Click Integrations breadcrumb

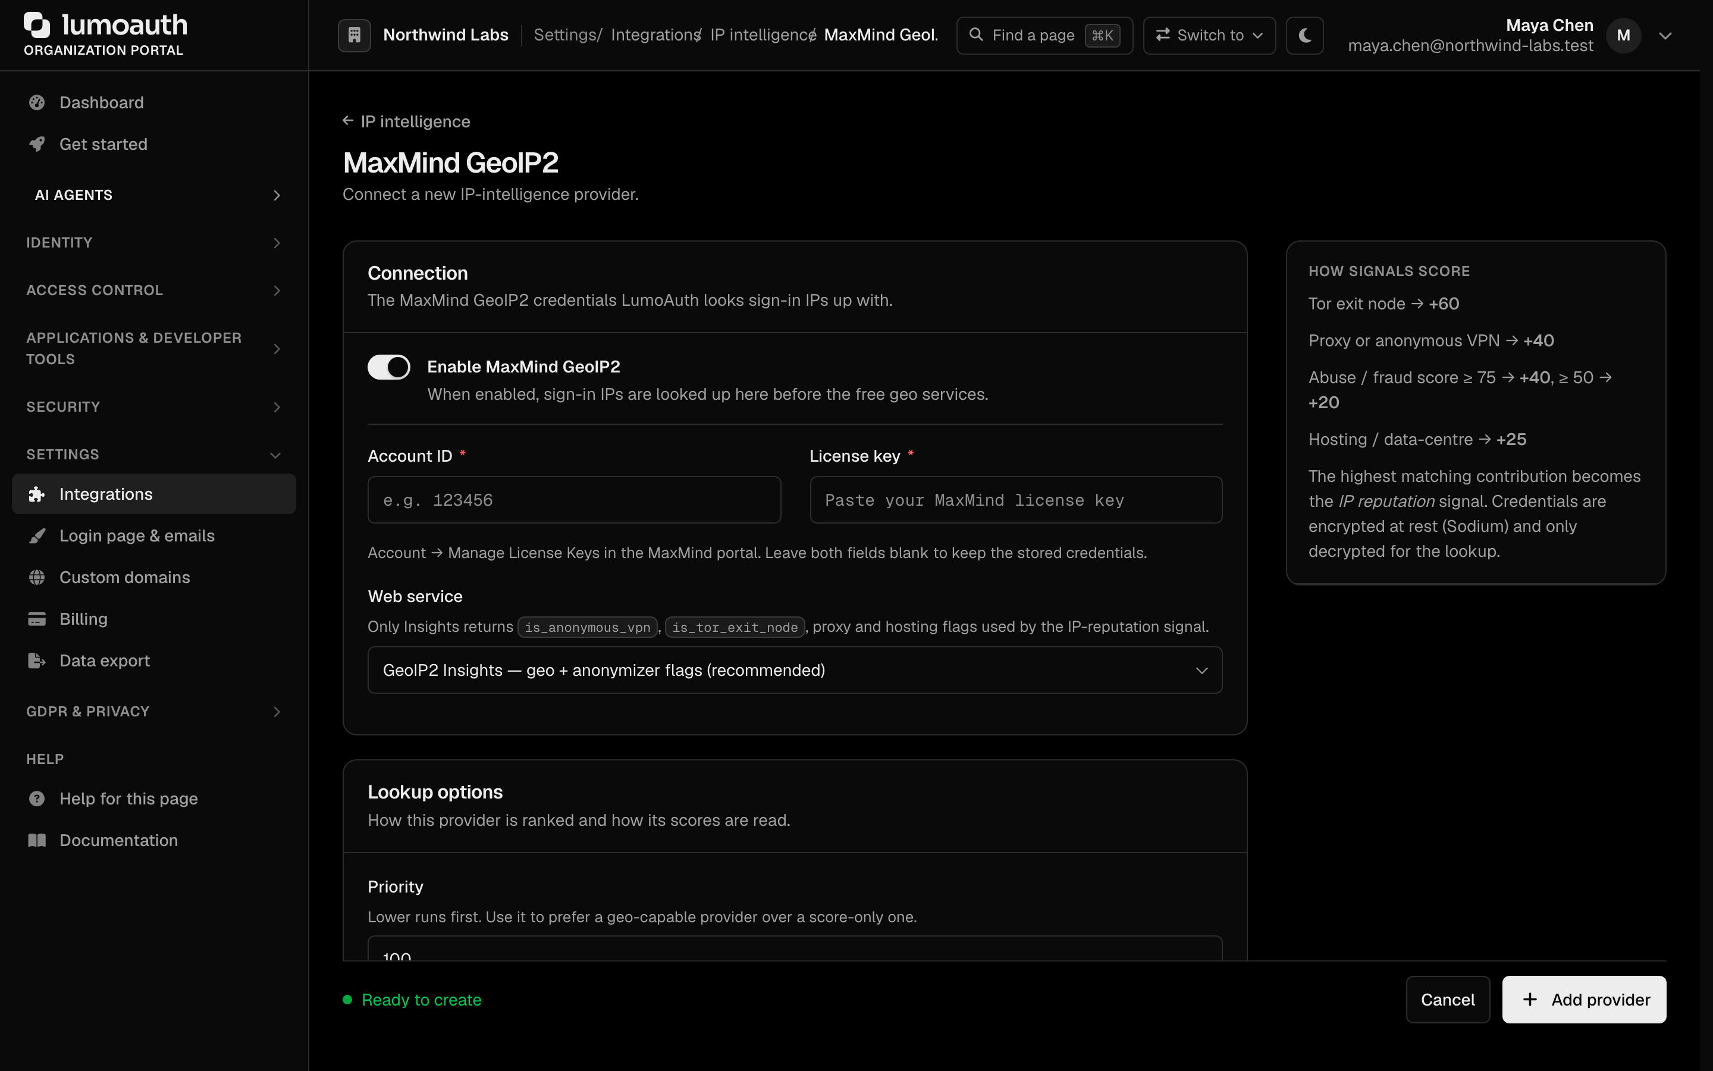pyautogui.click(x=655, y=35)
